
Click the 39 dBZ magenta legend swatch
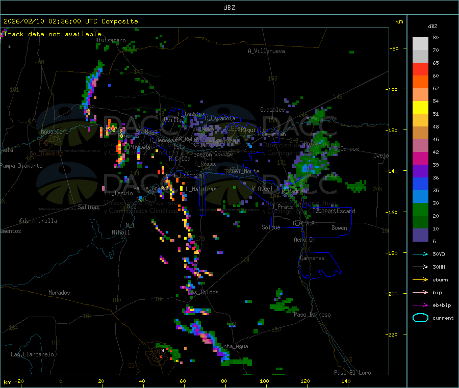pyautogui.click(x=420, y=158)
